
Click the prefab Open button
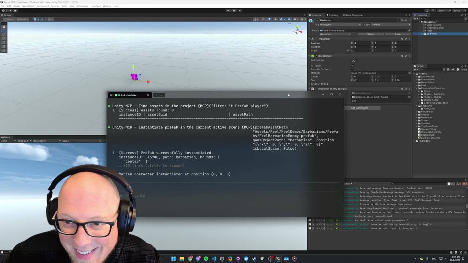click(397, 34)
